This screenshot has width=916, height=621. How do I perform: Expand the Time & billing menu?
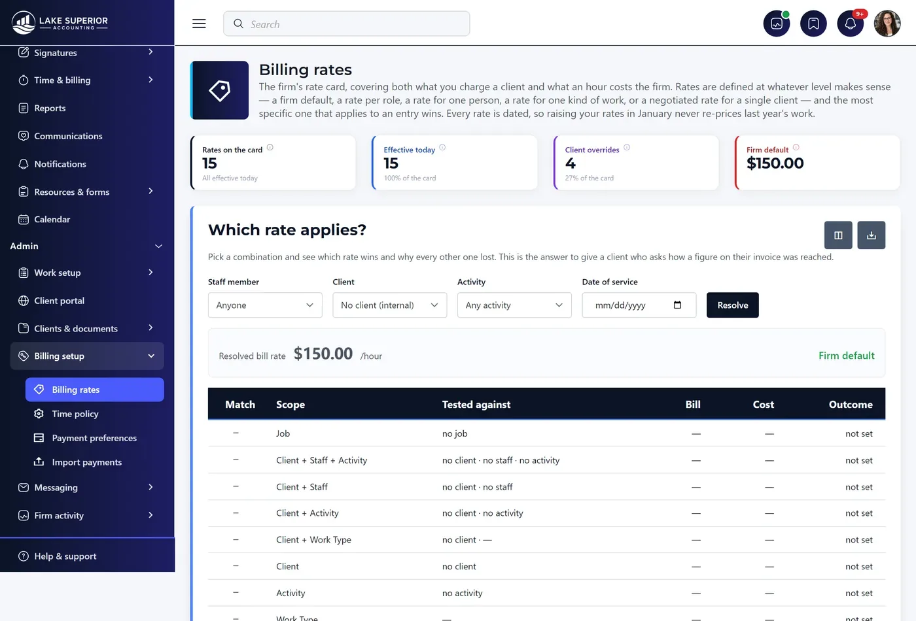[x=87, y=80]
